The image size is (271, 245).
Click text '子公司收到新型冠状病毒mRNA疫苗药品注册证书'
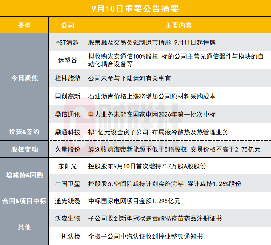(155, 219)
